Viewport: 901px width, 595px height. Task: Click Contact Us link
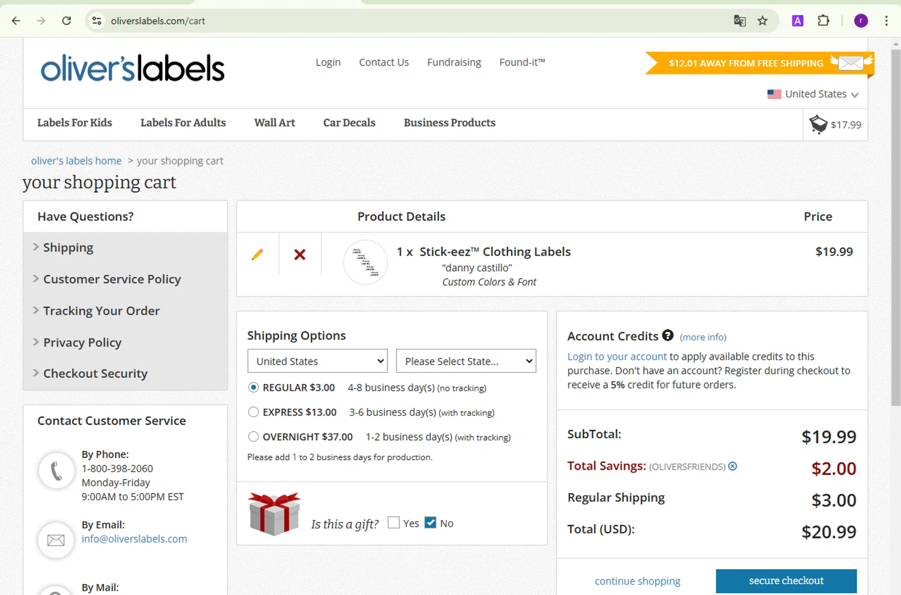384,62
